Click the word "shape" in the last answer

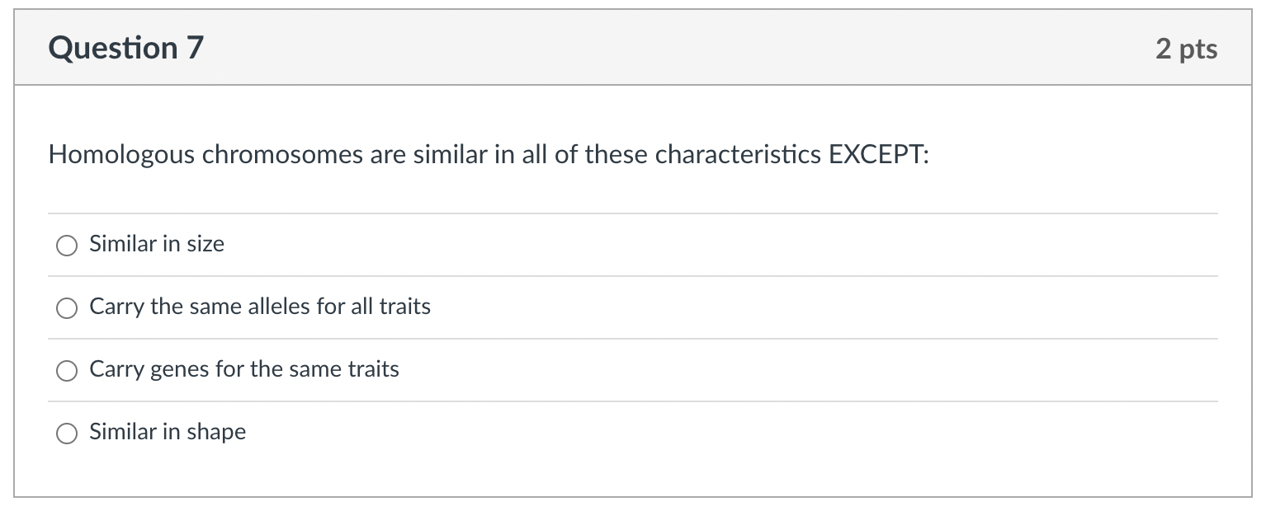point(218,433)
